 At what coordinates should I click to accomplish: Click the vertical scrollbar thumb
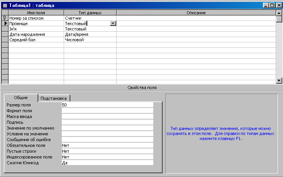pyautogui.click(x=279, y=19)
